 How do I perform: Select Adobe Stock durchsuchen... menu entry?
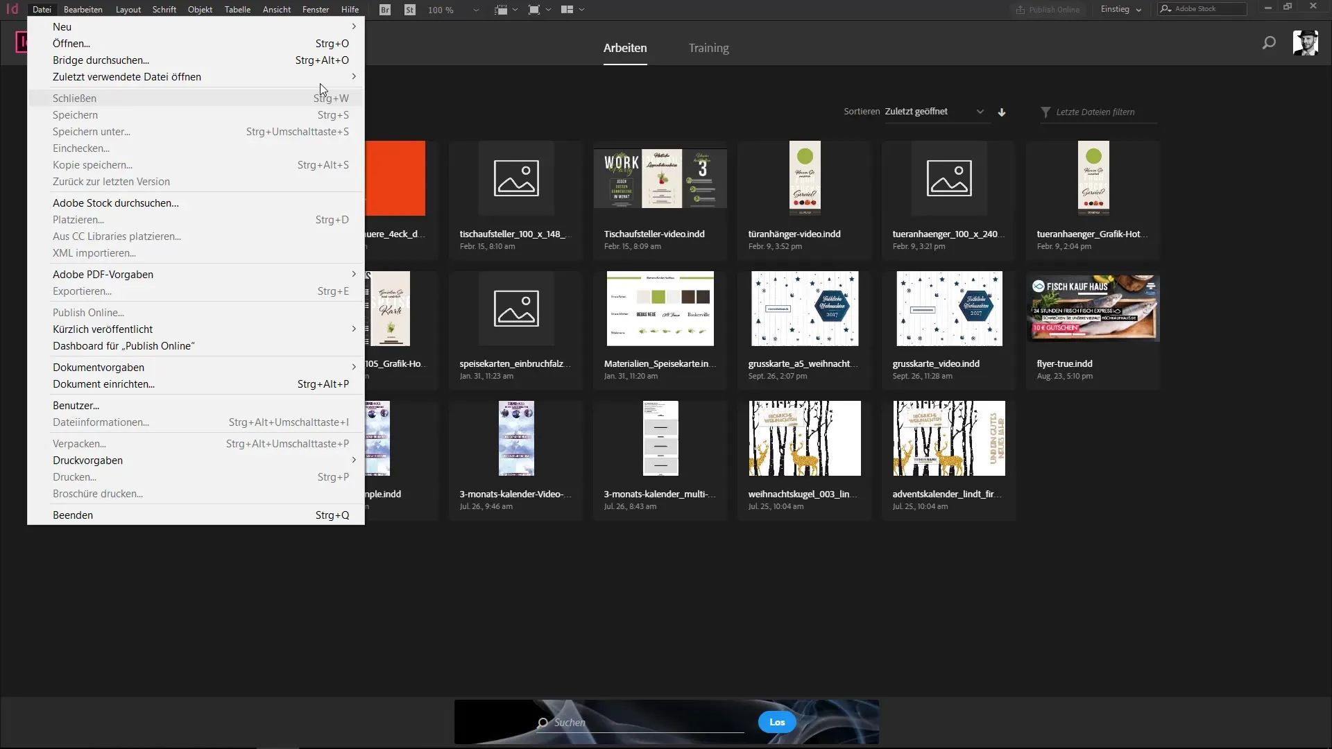[196, 203]
